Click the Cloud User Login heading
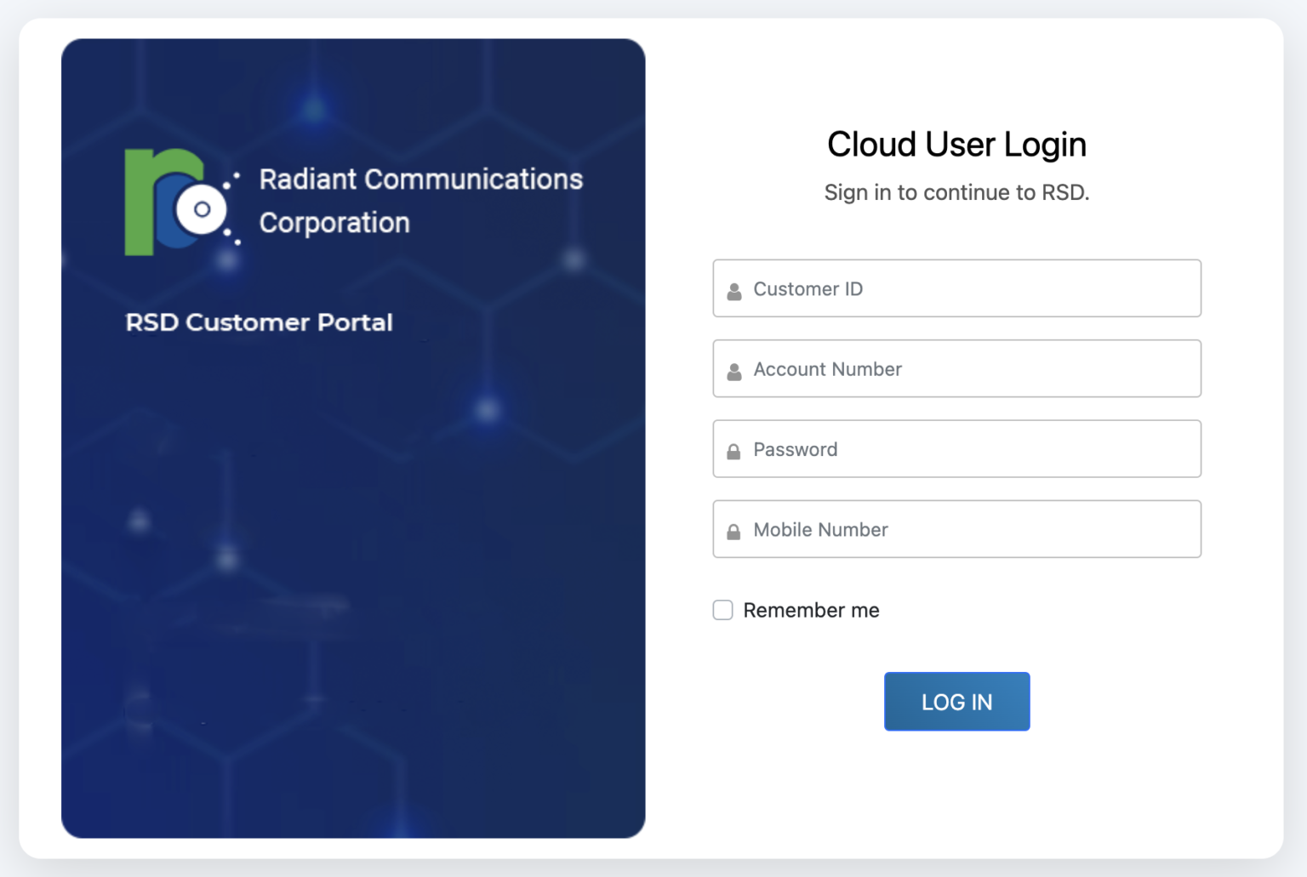1307x877 pixels. tap(956, 145)
